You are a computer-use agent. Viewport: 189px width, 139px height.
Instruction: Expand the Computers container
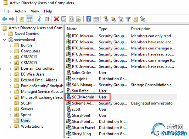[11, 51]
